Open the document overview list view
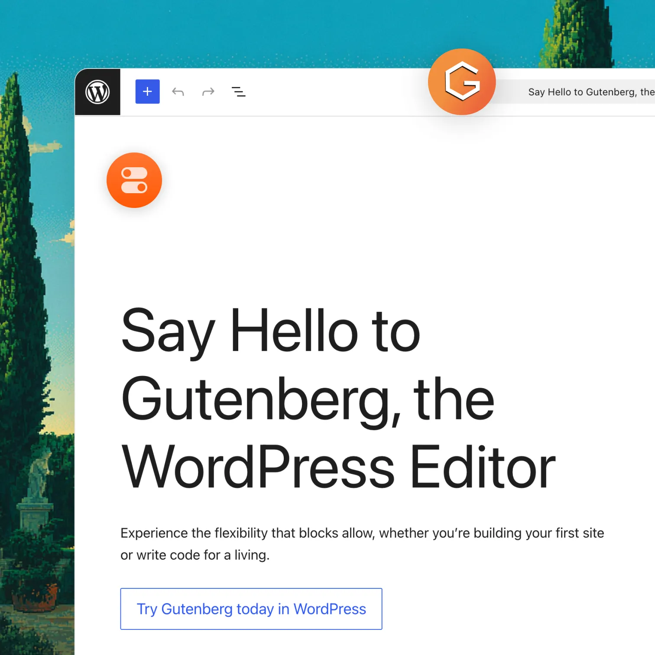This screenshot has height=655, width=655. coord(238,91)
